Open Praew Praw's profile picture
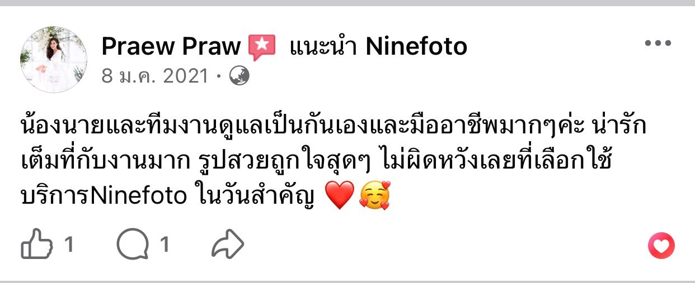This screenshot has height=283, width=695. 54,60
